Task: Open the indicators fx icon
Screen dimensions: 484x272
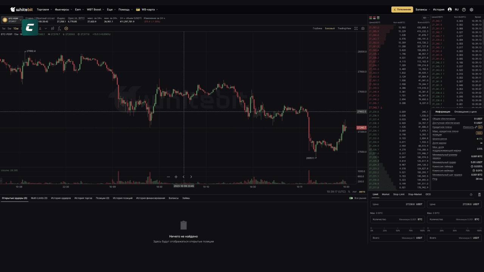Action: click(59, 28)
